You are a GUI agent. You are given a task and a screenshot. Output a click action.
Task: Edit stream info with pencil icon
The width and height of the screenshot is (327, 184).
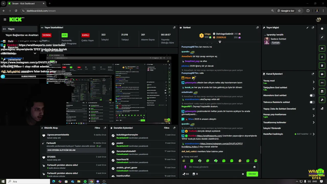coord(307,28)
